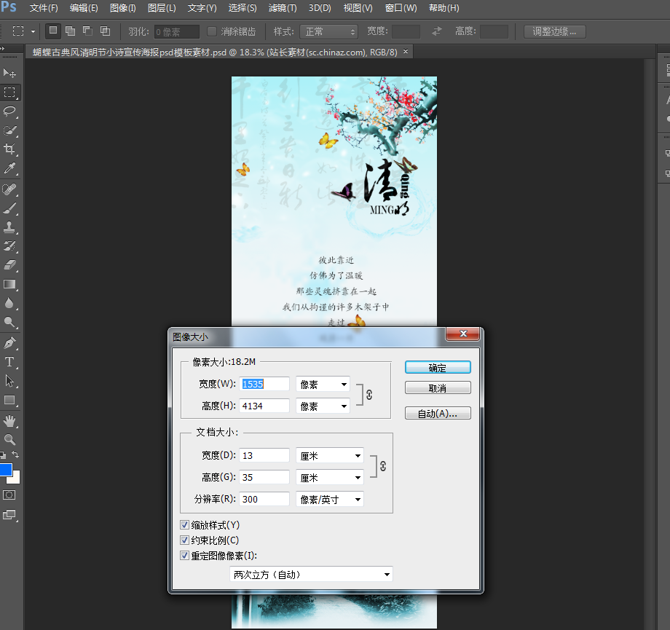Click the 确定 button
670x630 pixels.
coord(438,368)
